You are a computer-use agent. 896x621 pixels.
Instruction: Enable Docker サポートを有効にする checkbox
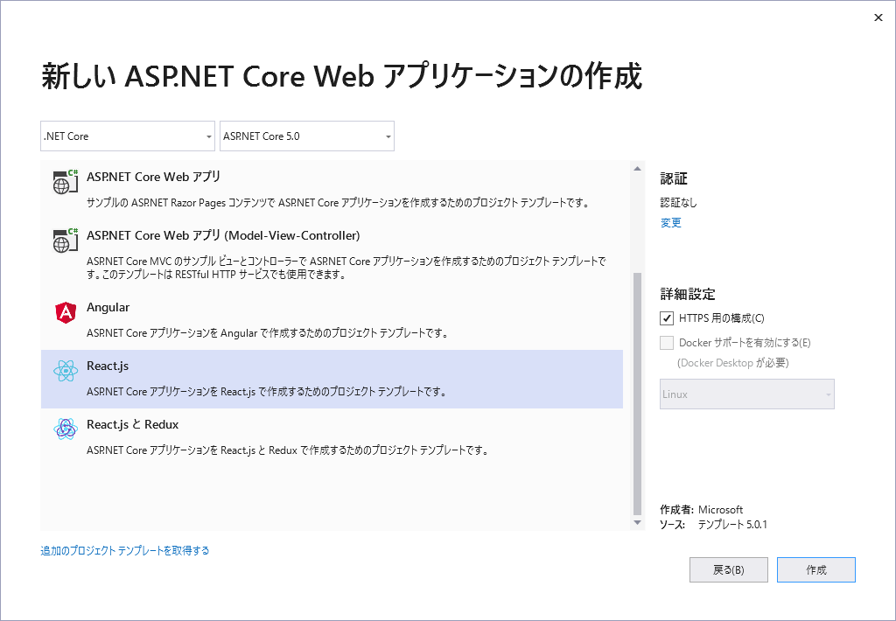pyautogui.click(x=666, y=343)
